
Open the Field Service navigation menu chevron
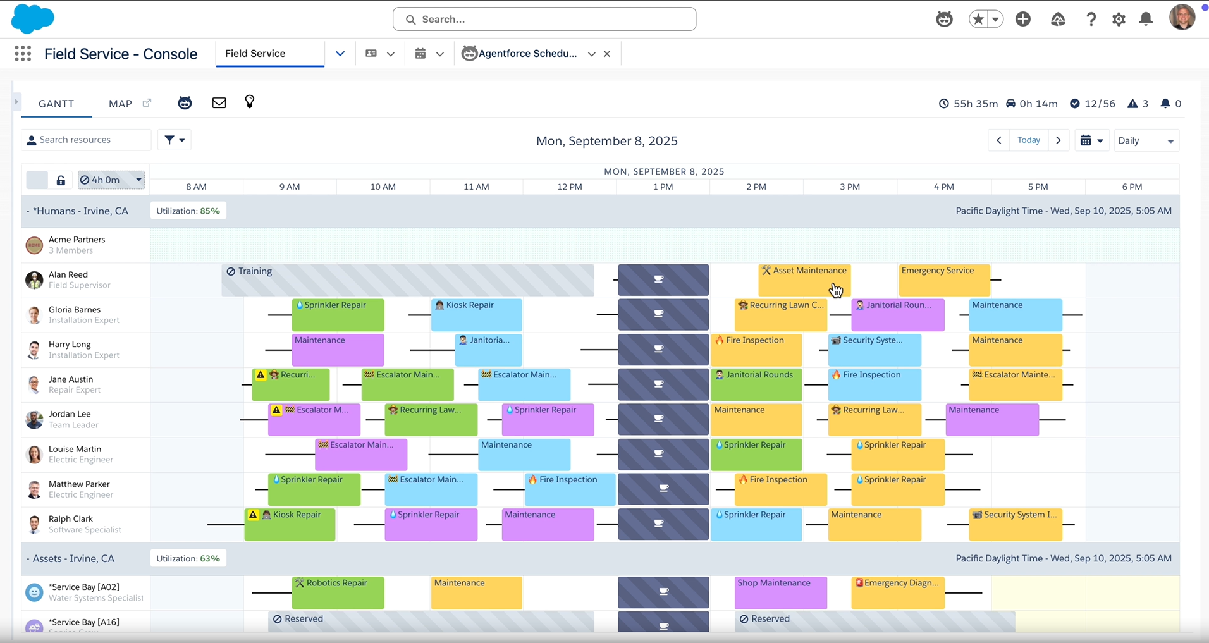coord(340,54)
